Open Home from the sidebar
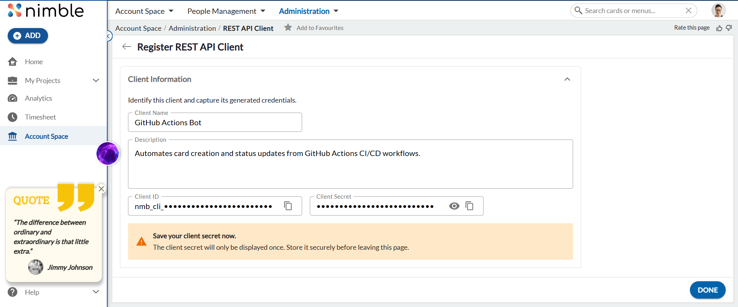This screenshot has width=738, height=307. pos(34,62)
